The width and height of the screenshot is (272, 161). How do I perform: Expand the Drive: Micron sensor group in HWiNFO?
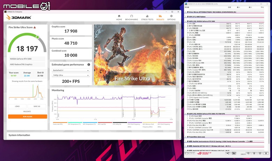click(x=186, y=12)
